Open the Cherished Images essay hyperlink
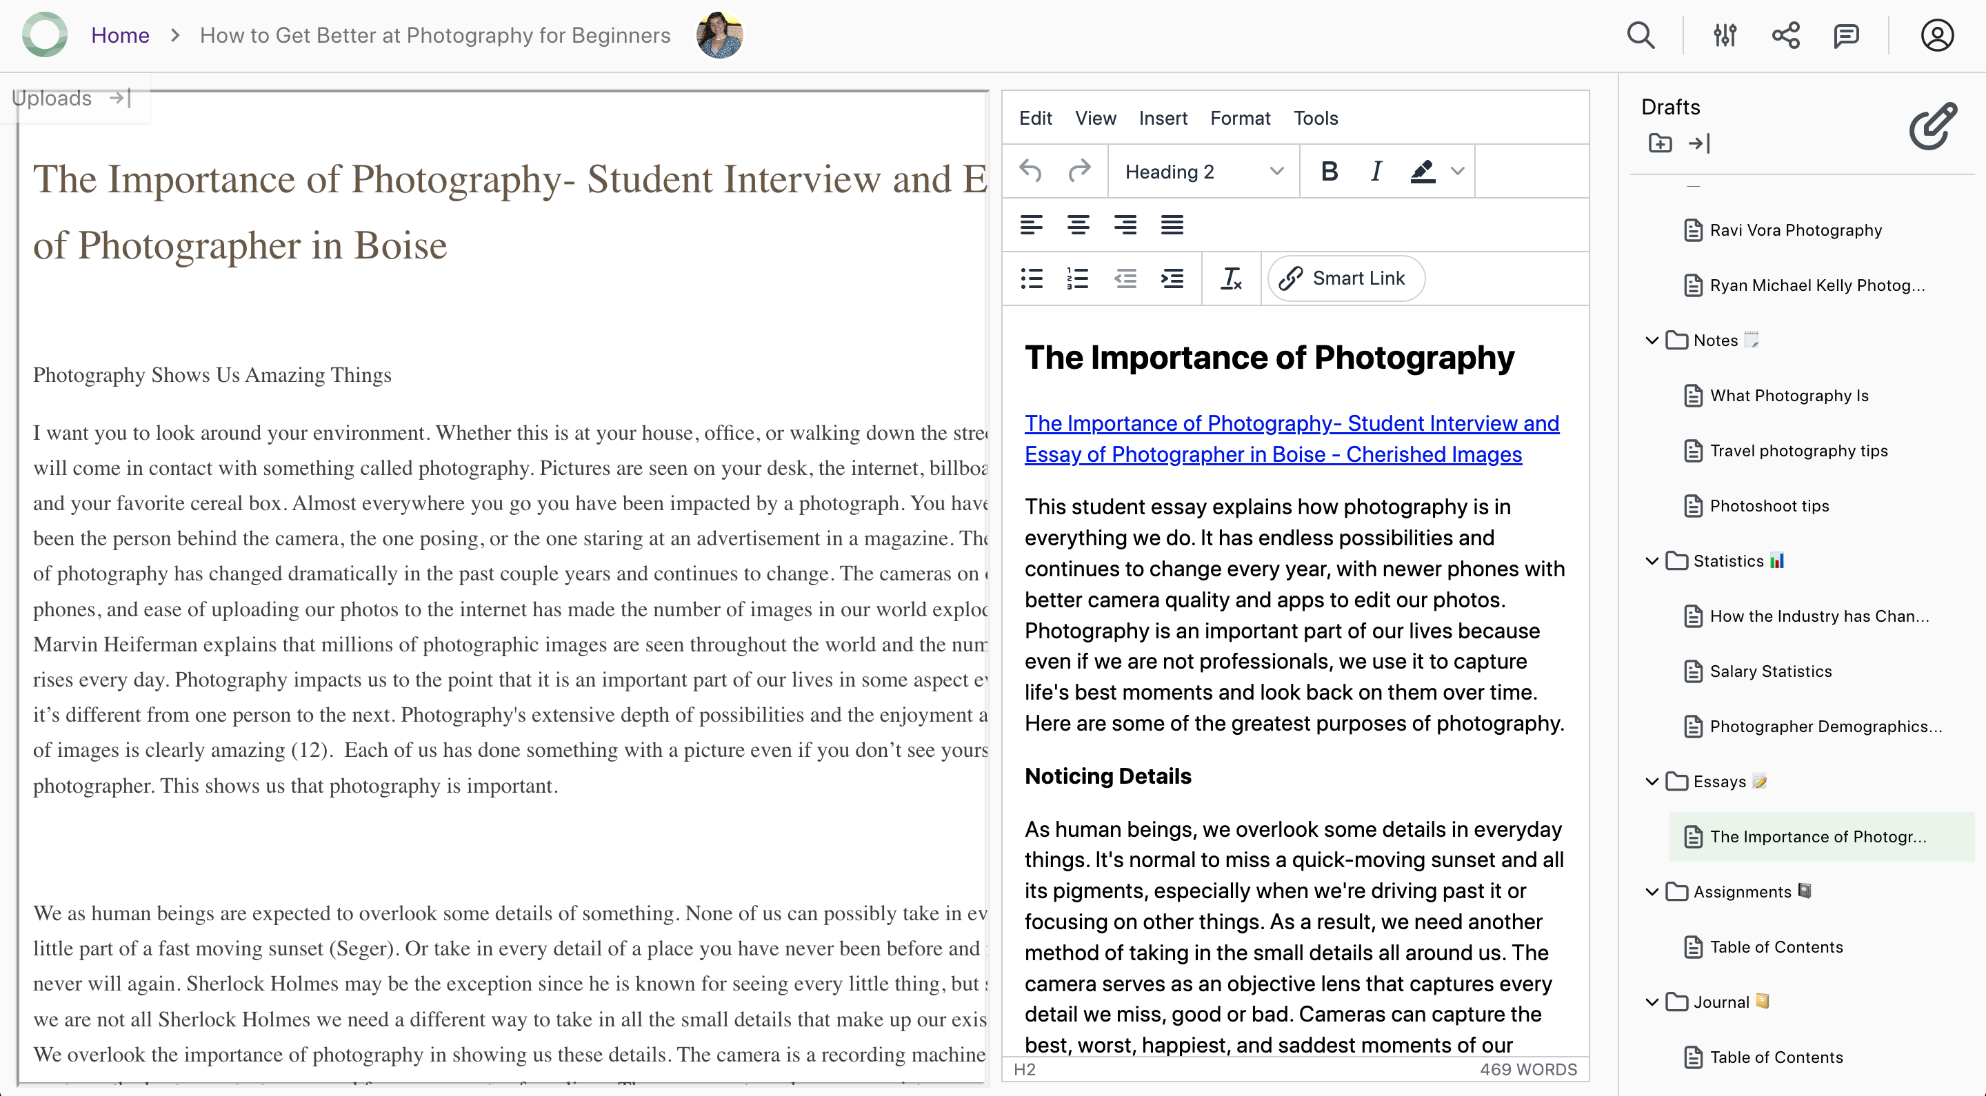This screenshot has height=1096, width=1986. click(x=1292, y=438)
